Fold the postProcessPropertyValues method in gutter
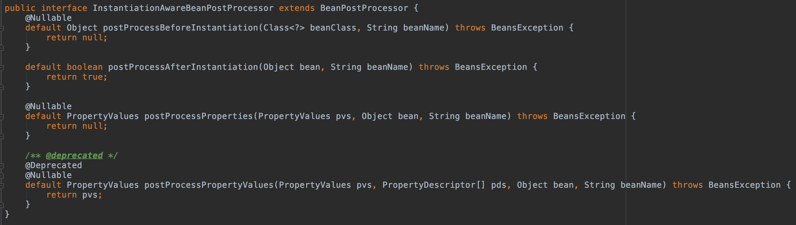 (2, 185)
